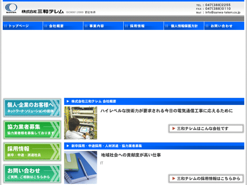Open the トップページ menu item
The height and width of the screenshot is (185, 247).
tap(23, 26)
